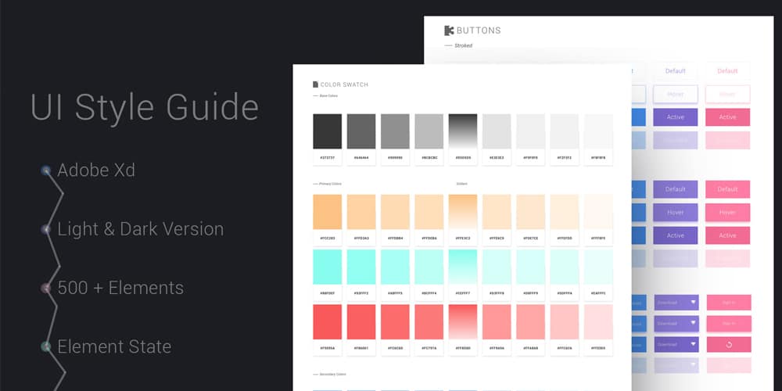Click the #FDE7CE hex label
Image resolution: width=782 pixels, height=391 pixels.
click(531, 239)
